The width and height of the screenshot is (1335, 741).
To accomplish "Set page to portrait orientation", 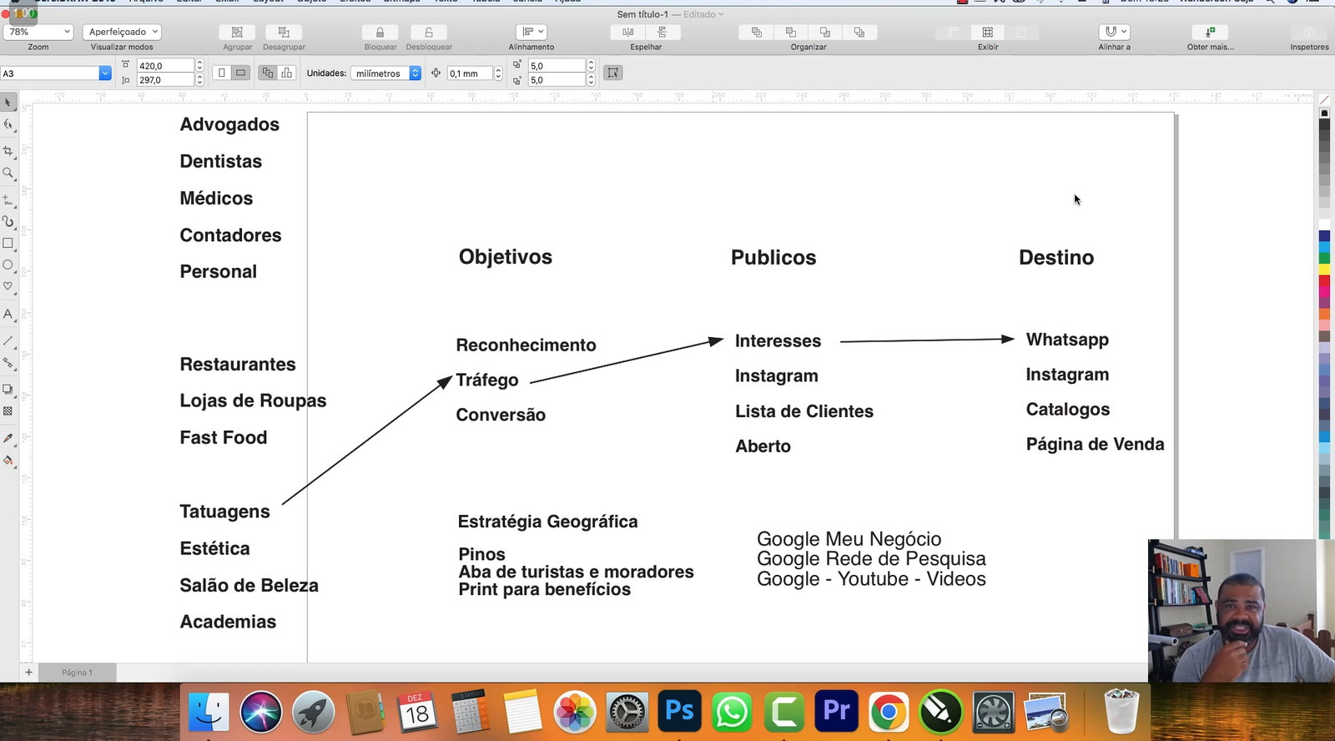I will 221,73.
